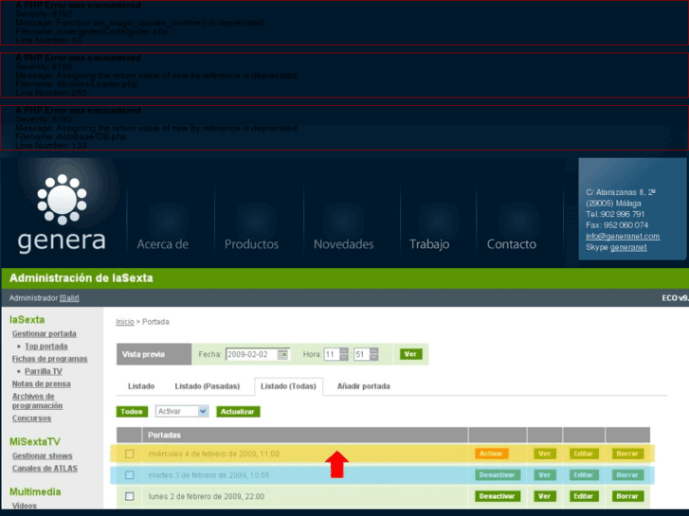Click Activar for miércoles 4 de febrero
Screen dimensions: 689x516
491,454
